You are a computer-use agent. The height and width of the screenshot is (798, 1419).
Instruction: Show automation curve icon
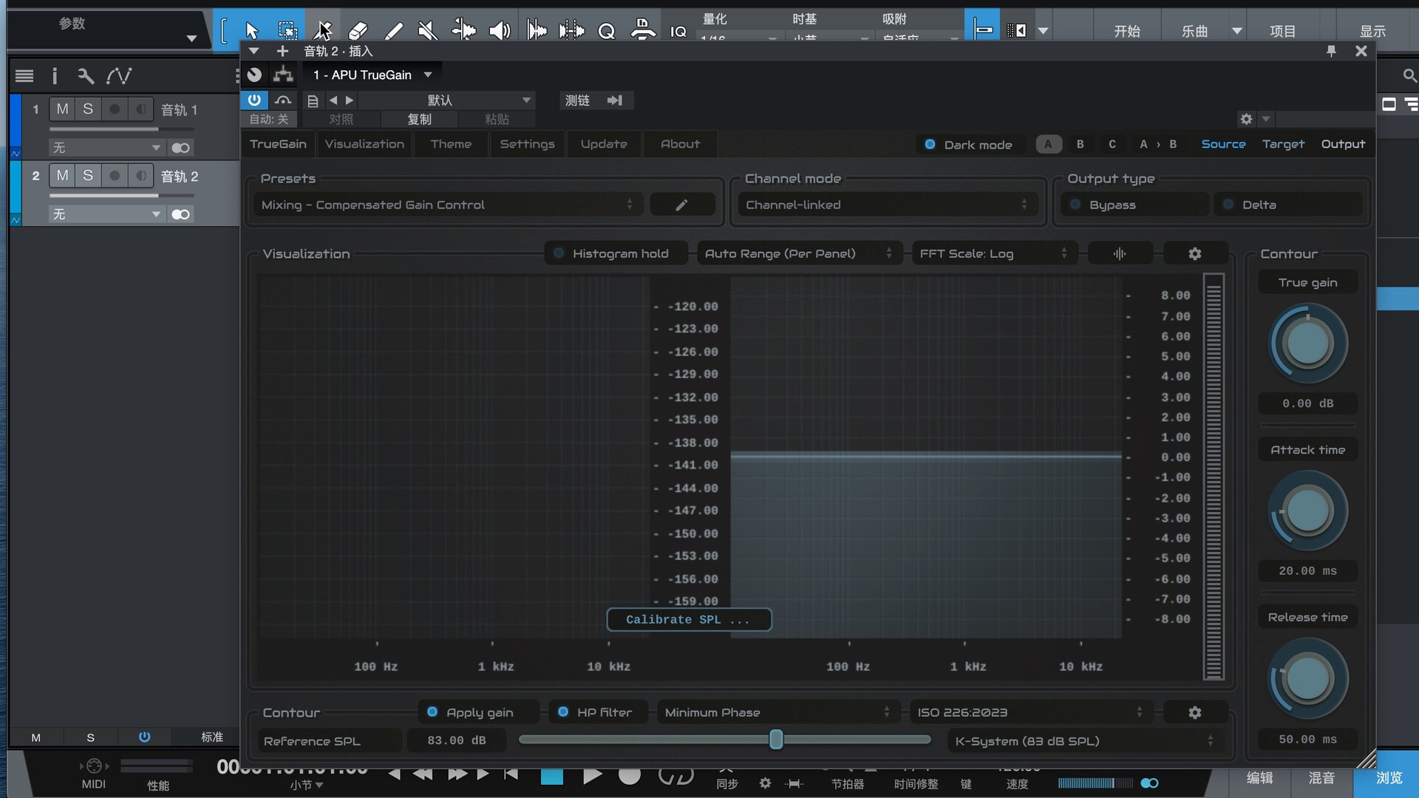pyautogui.click(x=119, y=75)
